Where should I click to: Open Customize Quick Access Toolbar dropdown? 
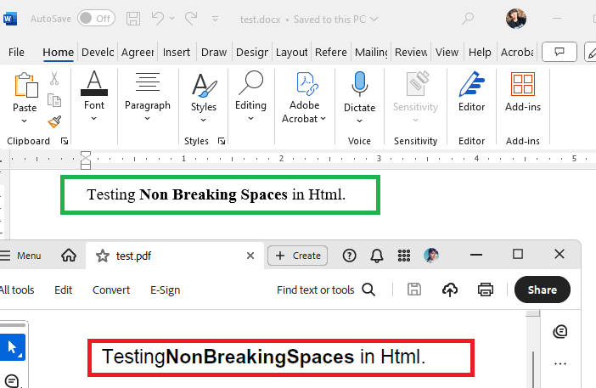click(215, 18)
